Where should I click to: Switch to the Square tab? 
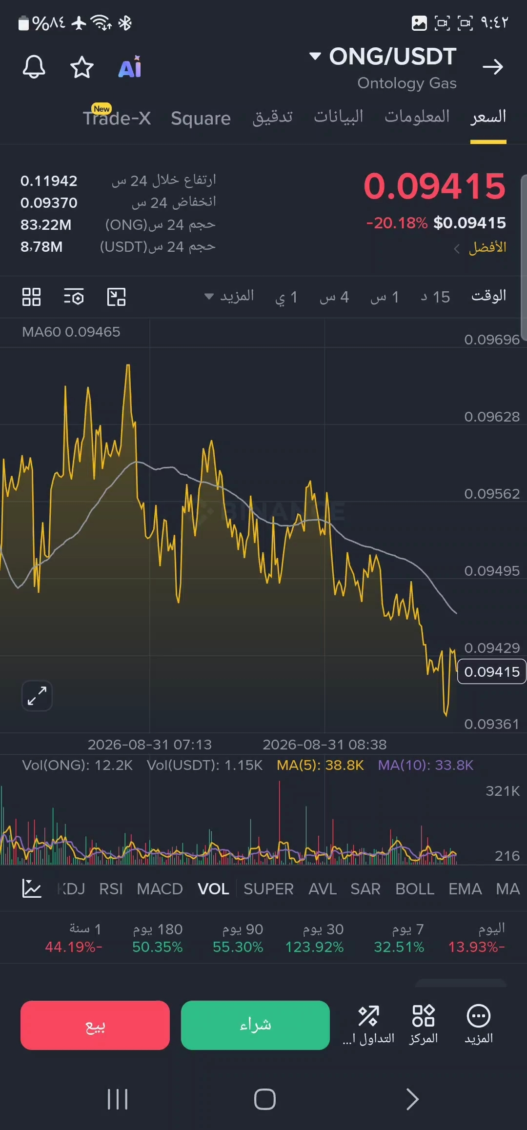[201, 118]
